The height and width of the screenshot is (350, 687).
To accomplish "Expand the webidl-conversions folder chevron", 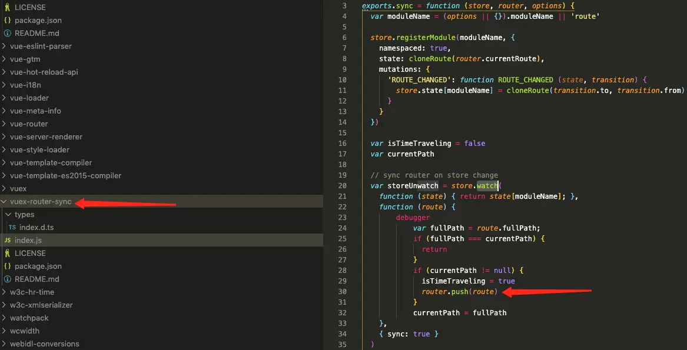I will (4, 344).
